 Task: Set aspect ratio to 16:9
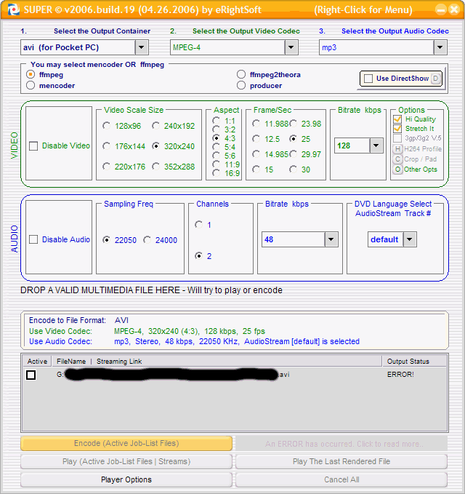[216, 172]
